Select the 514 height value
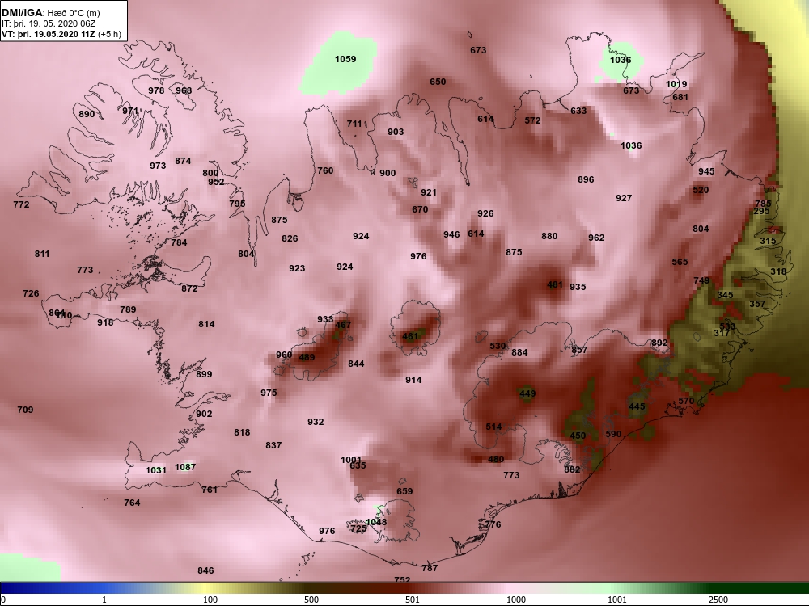The height and width of the screenshot is (606, 809). [x=493, y=427]
